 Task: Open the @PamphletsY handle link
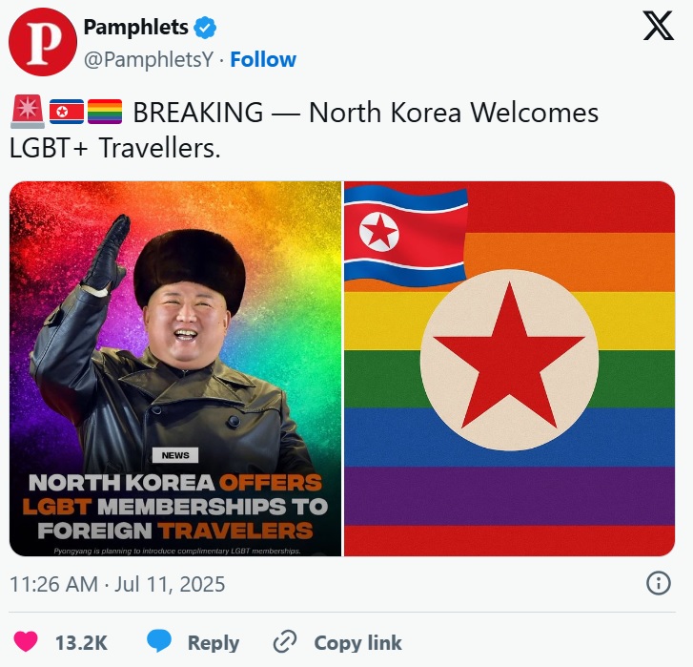point(149,60)
